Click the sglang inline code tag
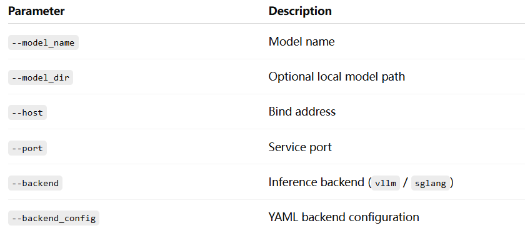525x233 pixels. [430, 183]
